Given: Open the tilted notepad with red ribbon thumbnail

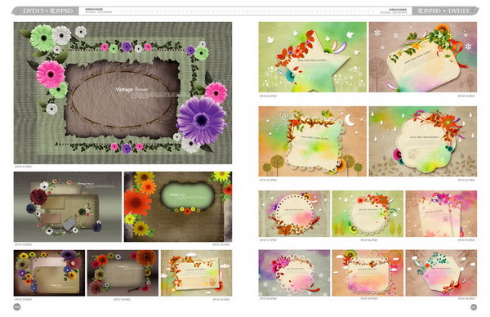Looking at the screenshot, I should click(423, 57).
